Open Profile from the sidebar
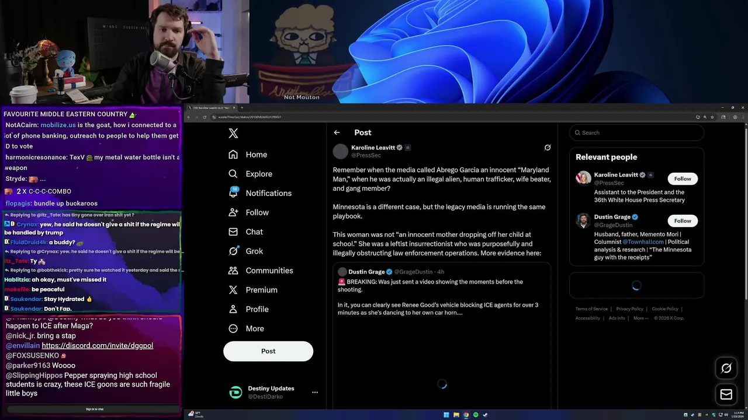 tap(248, 309)
